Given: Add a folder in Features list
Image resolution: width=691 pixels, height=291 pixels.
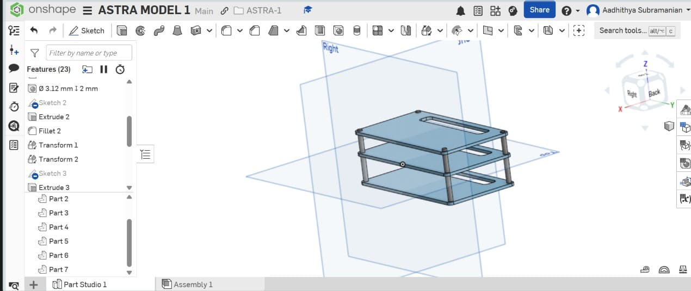Looking at the screenshot, I should tap(87, 69).
